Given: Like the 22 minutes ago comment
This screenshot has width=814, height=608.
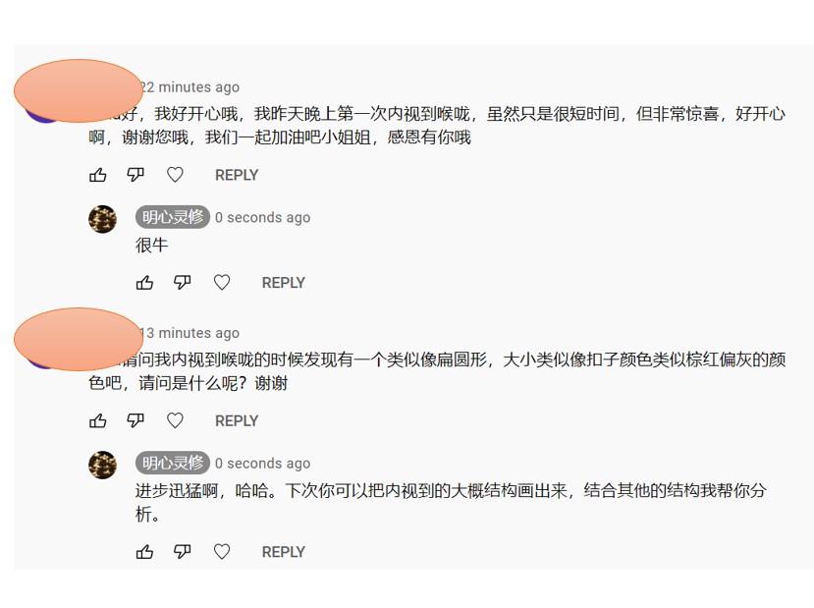Looking at the screenshot, I should [97, 175].
